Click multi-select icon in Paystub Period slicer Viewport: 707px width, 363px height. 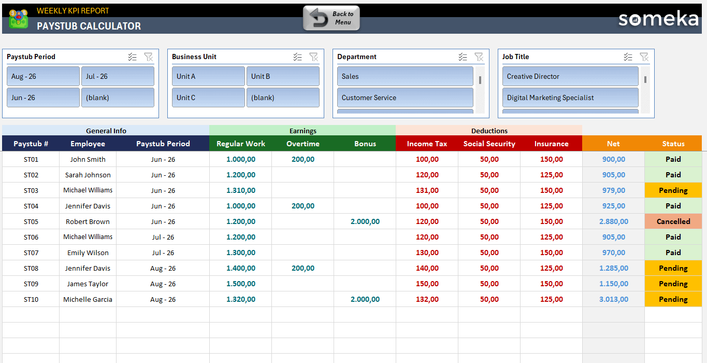pos(133,57)
